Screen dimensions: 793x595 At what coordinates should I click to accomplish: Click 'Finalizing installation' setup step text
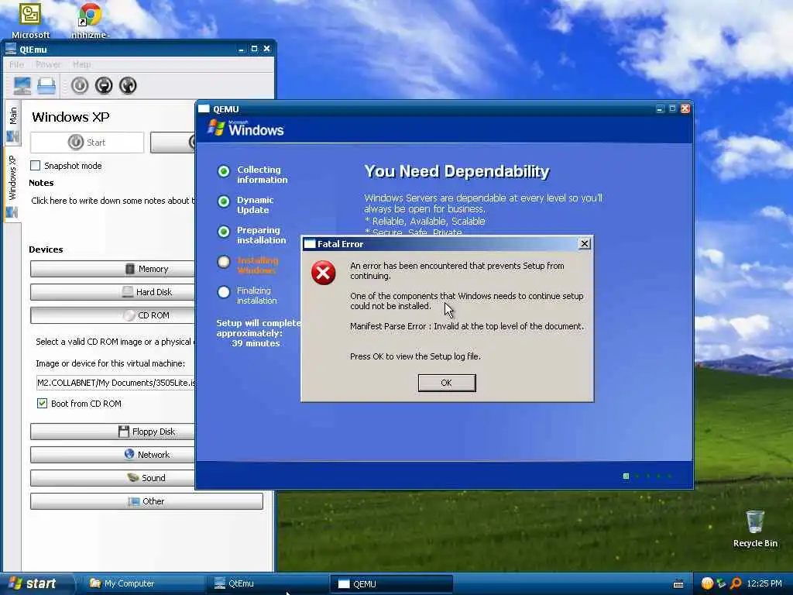(257, 295)
